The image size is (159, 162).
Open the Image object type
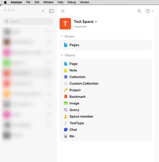click(x=106, y=103)
